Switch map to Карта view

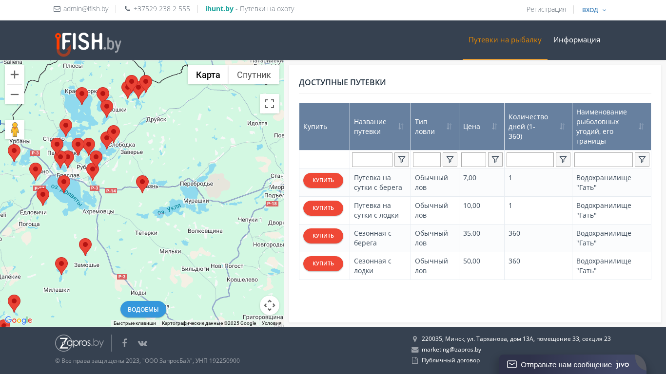[x=208, y=75]
